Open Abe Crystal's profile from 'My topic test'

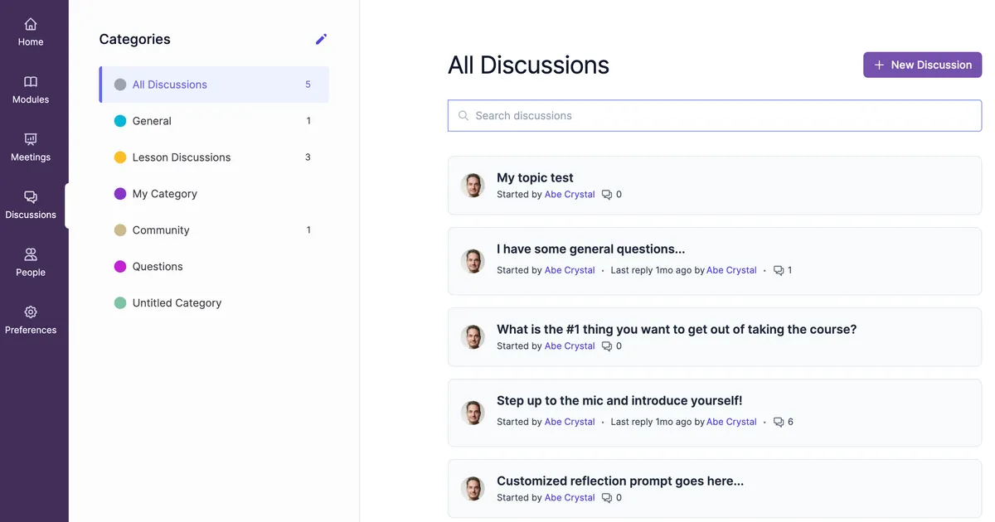[x=570, y=194]
